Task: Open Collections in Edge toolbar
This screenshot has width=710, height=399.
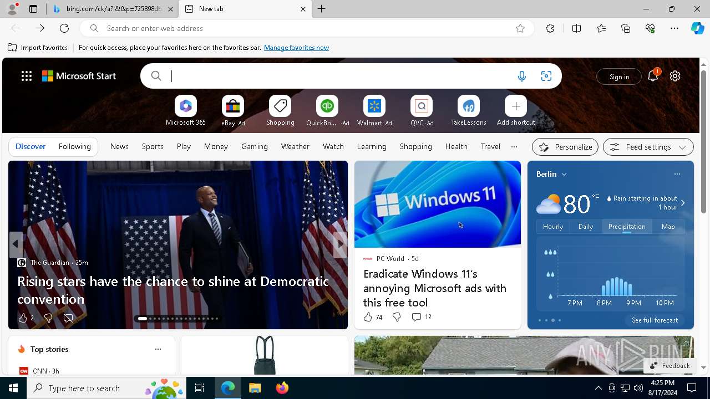Action: coord(626,28)
